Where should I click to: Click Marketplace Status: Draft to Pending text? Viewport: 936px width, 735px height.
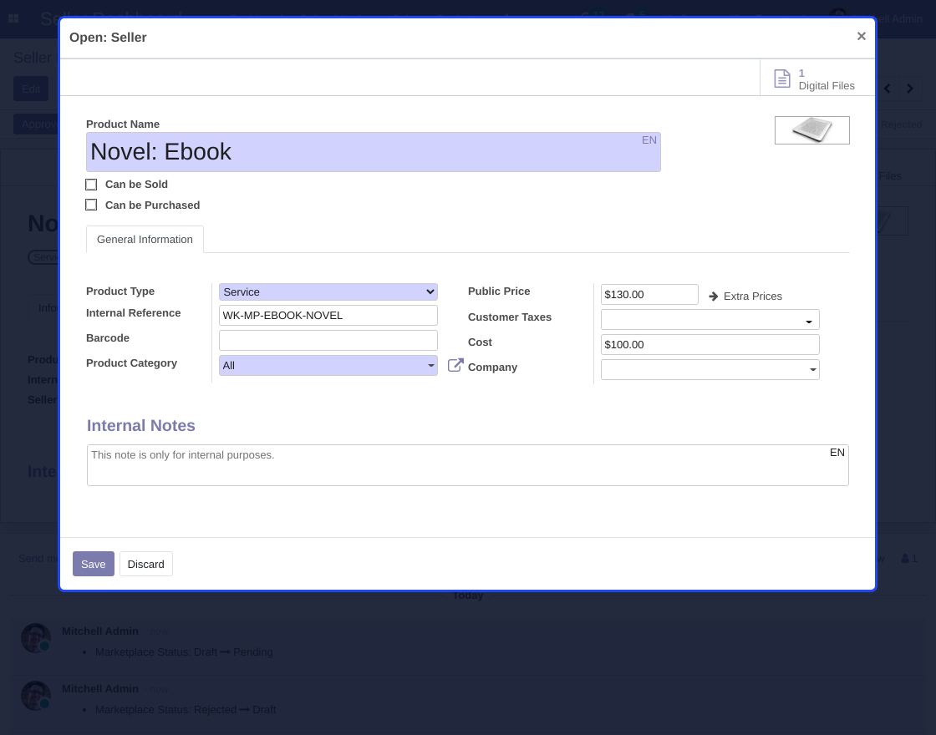coord(184,652)
